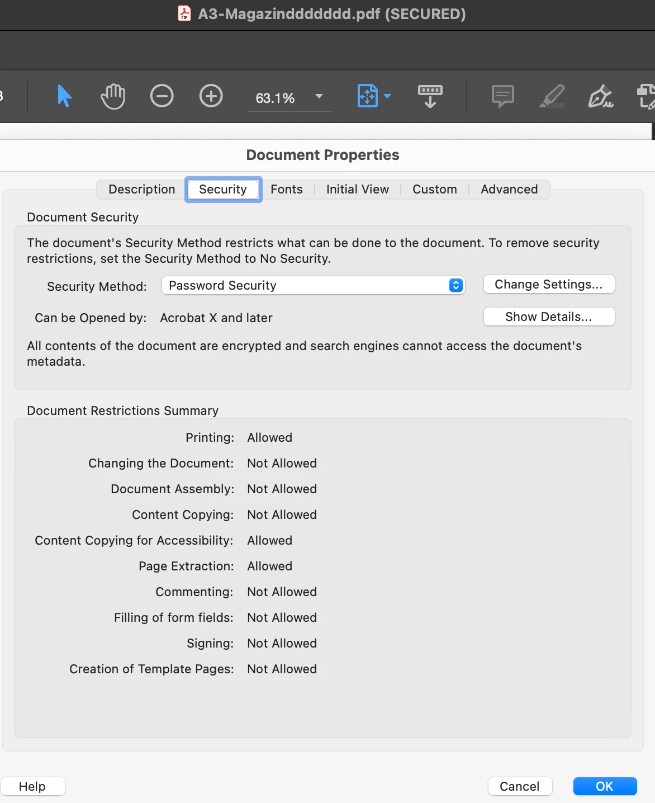
Task: Zoom out with the minus icon
Action: click(162, 96)
